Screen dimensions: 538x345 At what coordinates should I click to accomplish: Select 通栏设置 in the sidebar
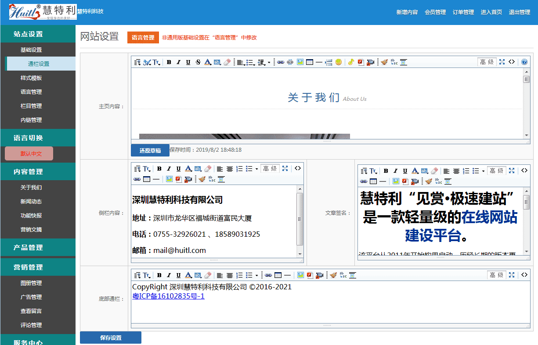[40, 64]
